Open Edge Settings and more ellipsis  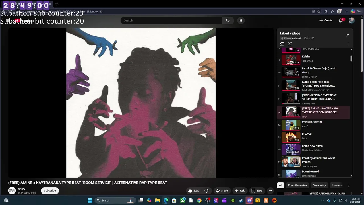point(346,11)
